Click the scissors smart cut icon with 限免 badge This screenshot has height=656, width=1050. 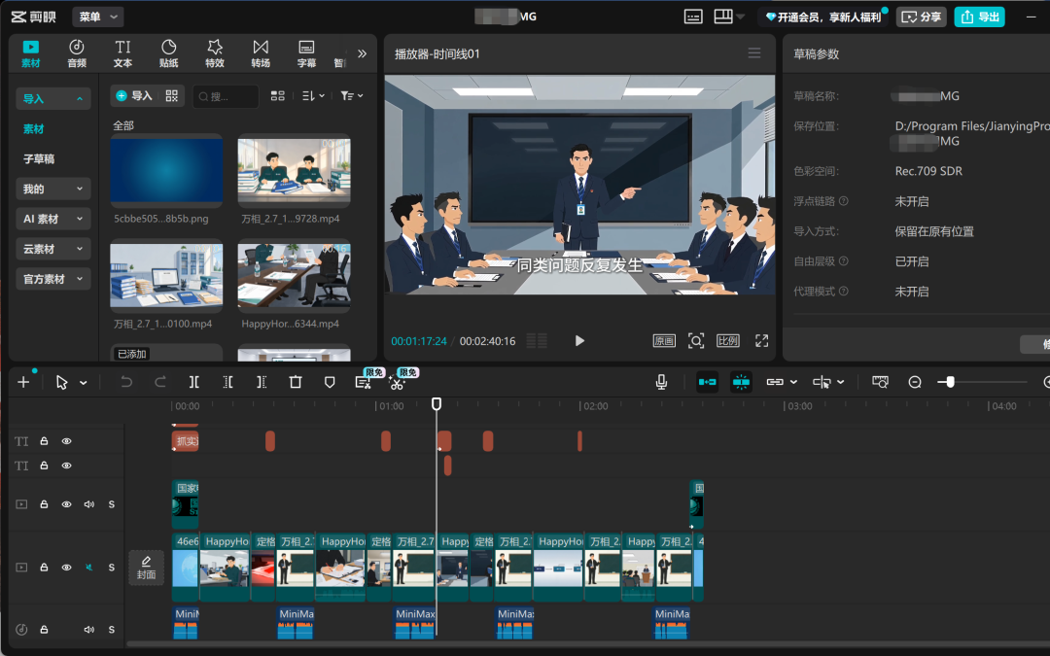coord(397,383)
